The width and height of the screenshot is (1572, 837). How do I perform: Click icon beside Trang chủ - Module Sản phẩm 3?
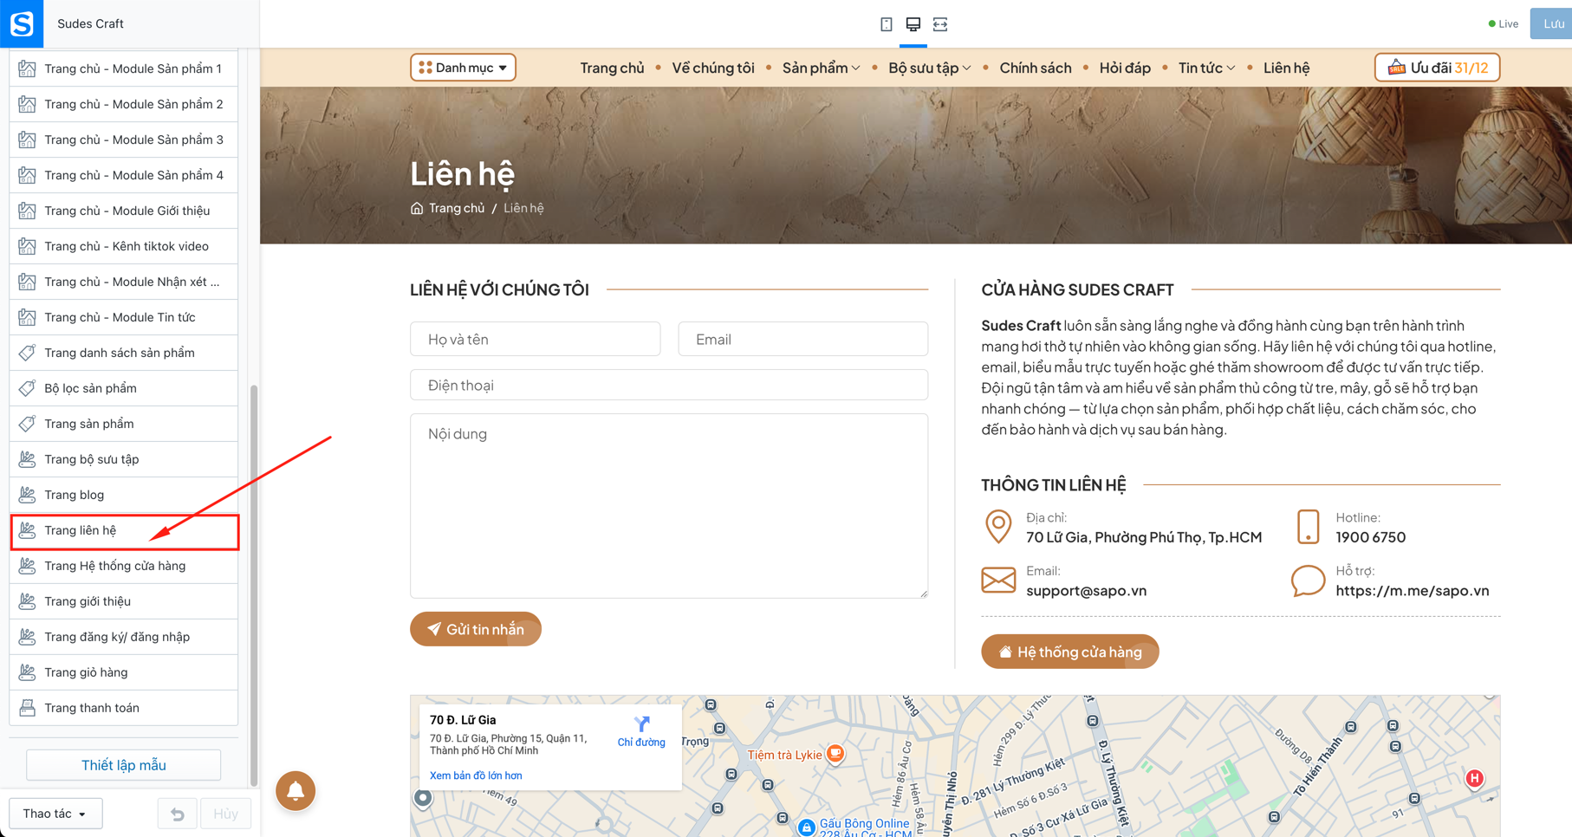28,139
